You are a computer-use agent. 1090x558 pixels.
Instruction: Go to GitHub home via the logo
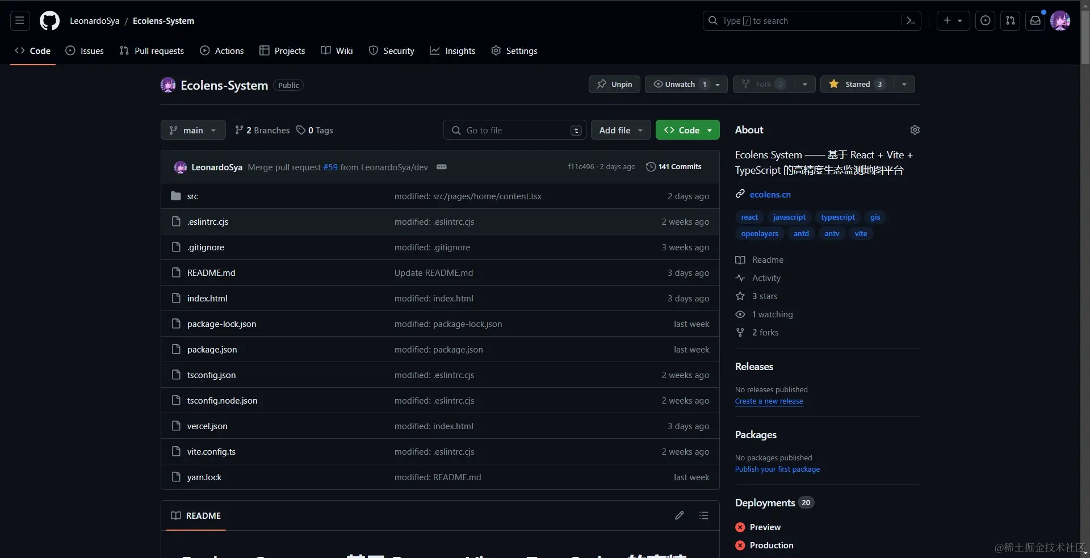pyautogui.click(x=49, y=20)
